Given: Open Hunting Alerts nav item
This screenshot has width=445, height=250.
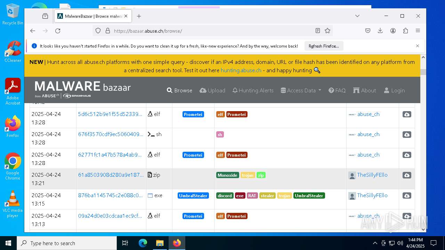Looking at the screenshot, I should click(253, 90).
